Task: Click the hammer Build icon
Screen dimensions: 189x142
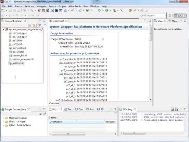Action: 32,10
